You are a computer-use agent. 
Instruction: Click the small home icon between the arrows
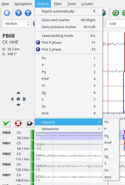18,99
